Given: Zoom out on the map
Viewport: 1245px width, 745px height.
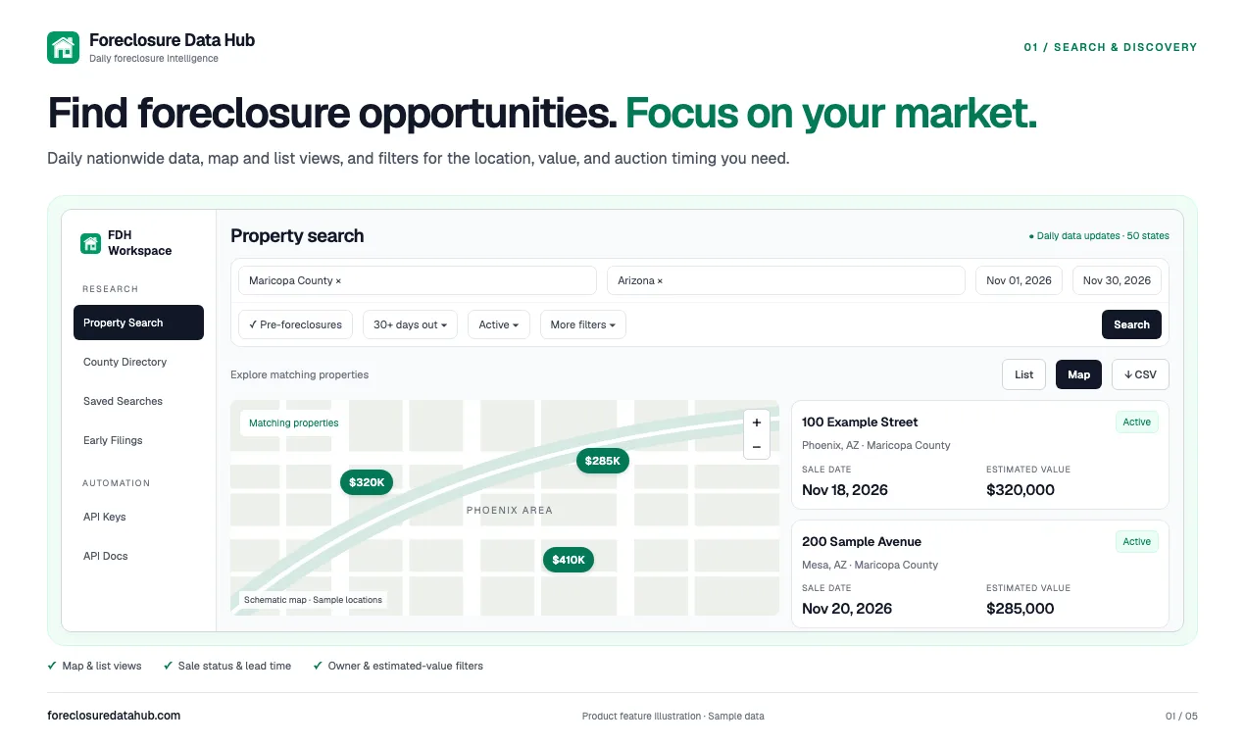Looking at the screenshot, I should coord(756,447).
